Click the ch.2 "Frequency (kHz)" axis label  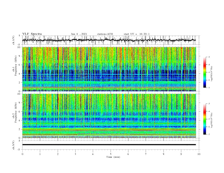(x=16, y=113)
